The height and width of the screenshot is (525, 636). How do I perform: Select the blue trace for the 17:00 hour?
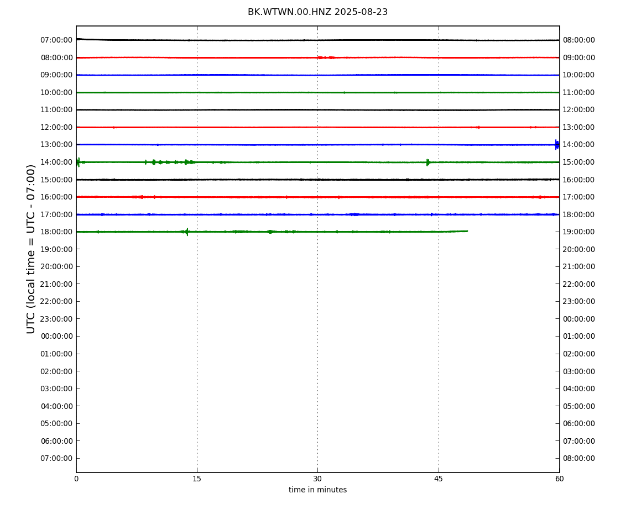coord(317,214)
